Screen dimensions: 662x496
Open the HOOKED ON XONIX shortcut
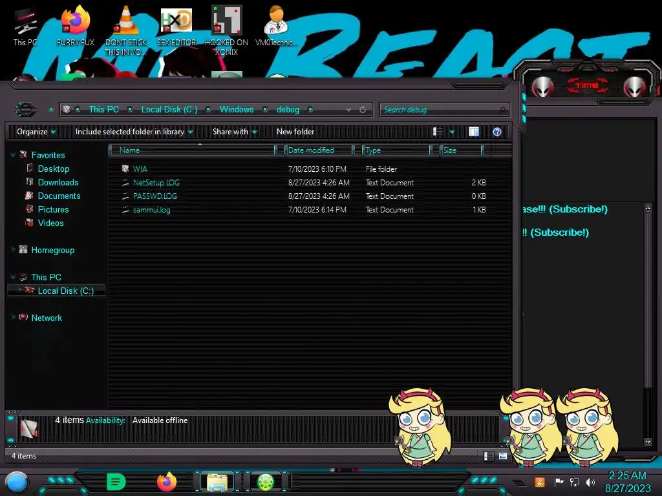(x=226, y=30)
